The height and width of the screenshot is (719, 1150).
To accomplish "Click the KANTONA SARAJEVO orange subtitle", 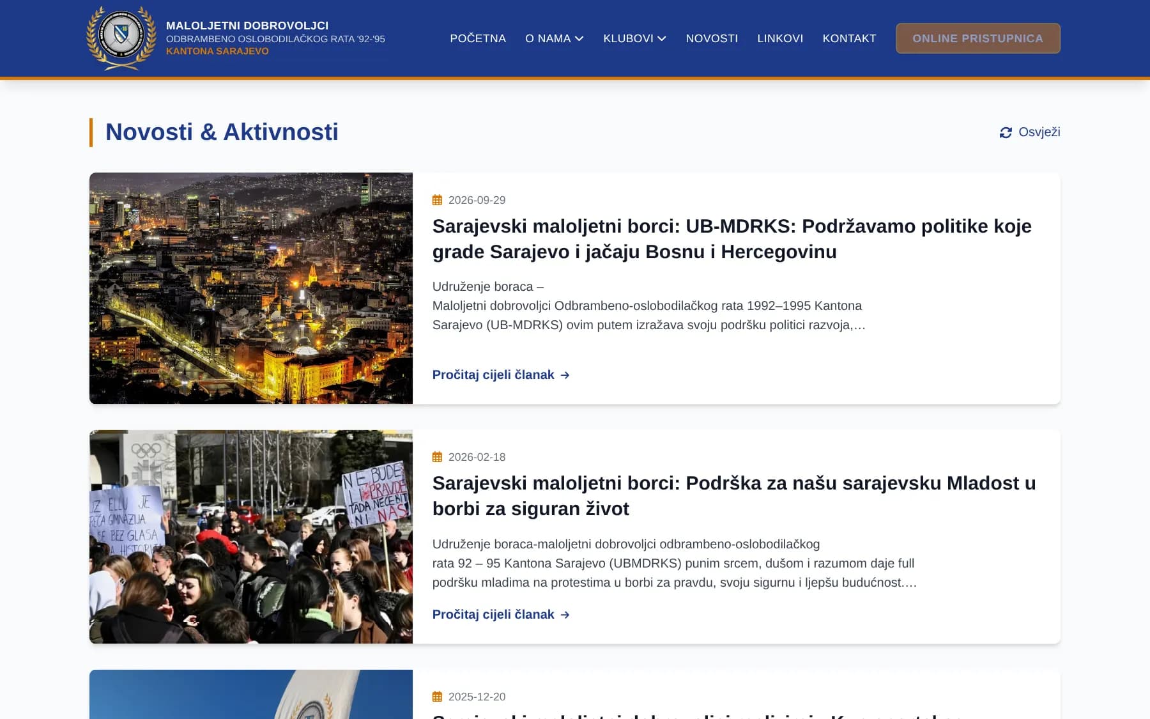I will point(217,51).
